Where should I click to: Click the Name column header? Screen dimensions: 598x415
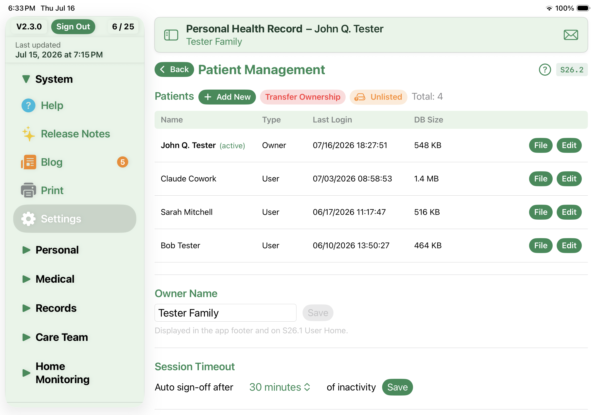(x=172, y=120)
